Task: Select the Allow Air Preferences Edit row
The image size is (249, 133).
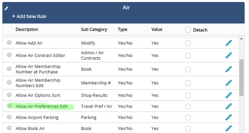Action: 120,106
